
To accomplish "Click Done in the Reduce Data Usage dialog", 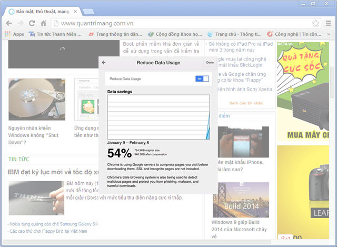I will coord(210,63).
